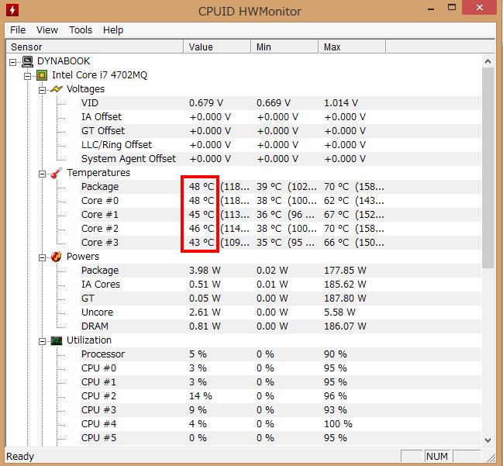
Task: Click the Min column header
Action: coord(284,47)
